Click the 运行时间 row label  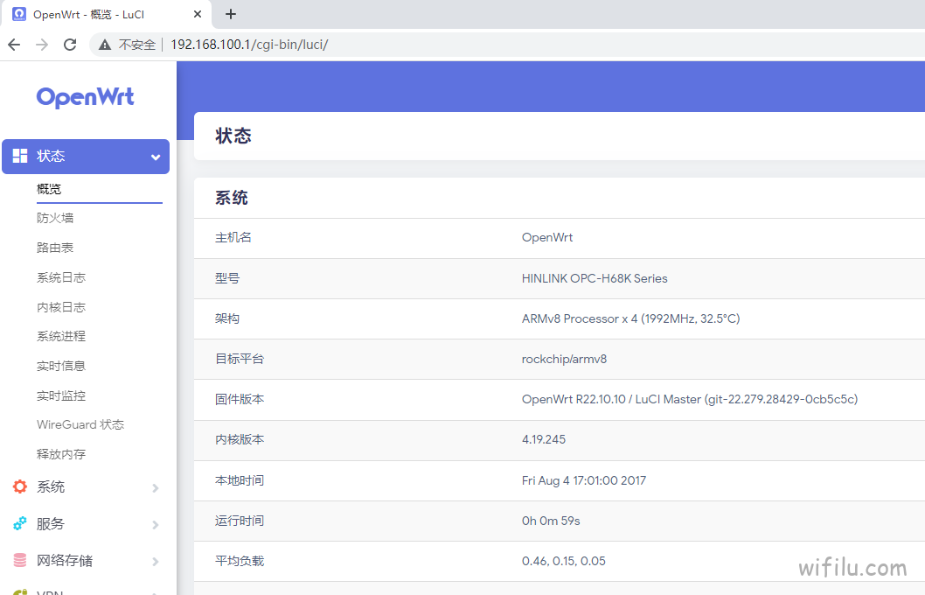click(x=240, y=521)
